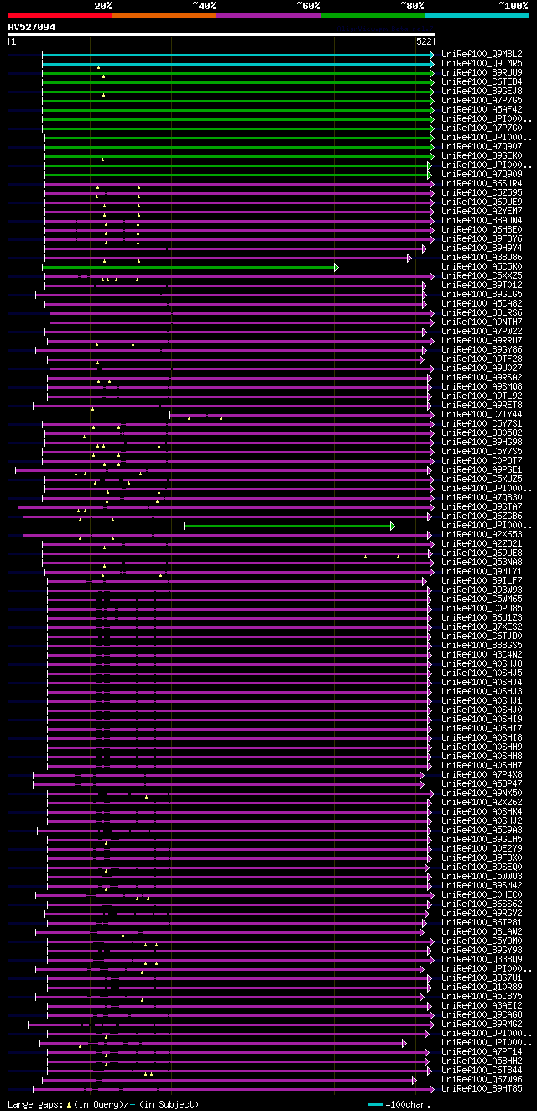Screen dimensions: 537x1111
Task: Select the UniRef100_A7QB30 label
Action: (x=482, y=498)
